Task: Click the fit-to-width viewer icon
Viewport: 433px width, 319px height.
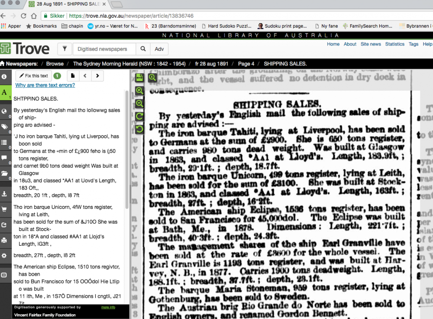Action: pyautogui.click(x=139, y=78)
